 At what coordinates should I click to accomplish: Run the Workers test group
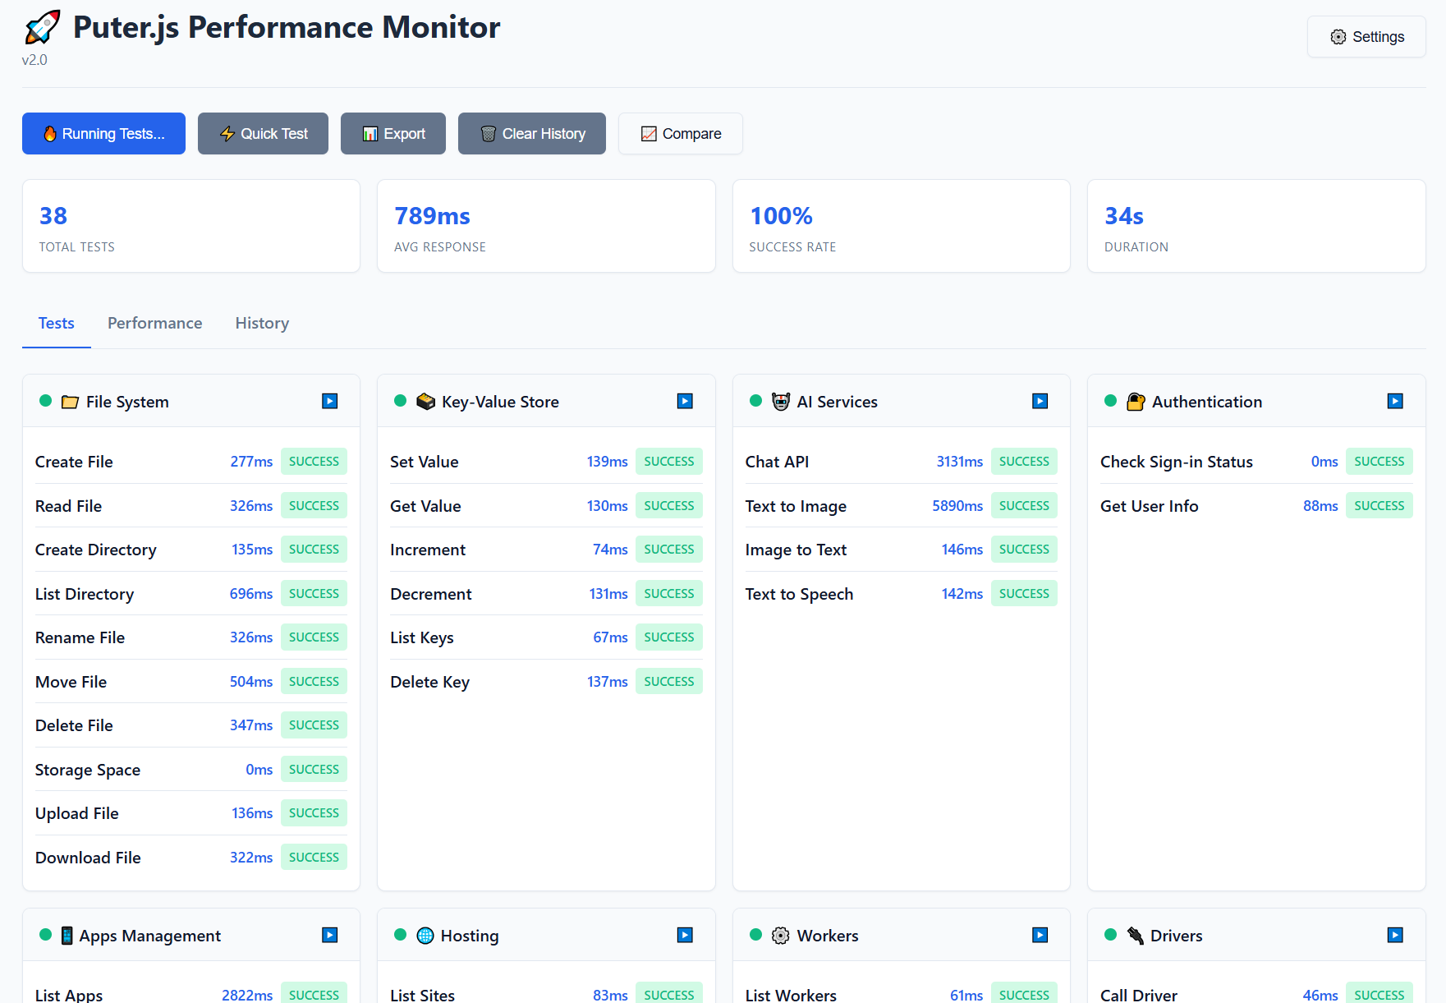point(1040,935)
